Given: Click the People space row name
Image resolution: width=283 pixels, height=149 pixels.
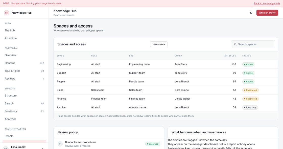Looking at the screenshot, I should click(x=61, y=81).
